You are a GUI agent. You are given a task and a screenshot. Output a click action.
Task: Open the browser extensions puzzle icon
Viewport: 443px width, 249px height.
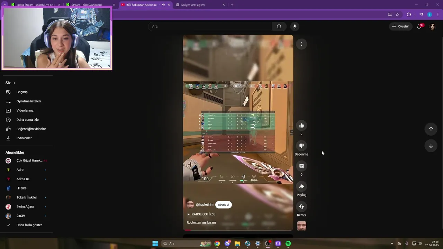[409, 15]
